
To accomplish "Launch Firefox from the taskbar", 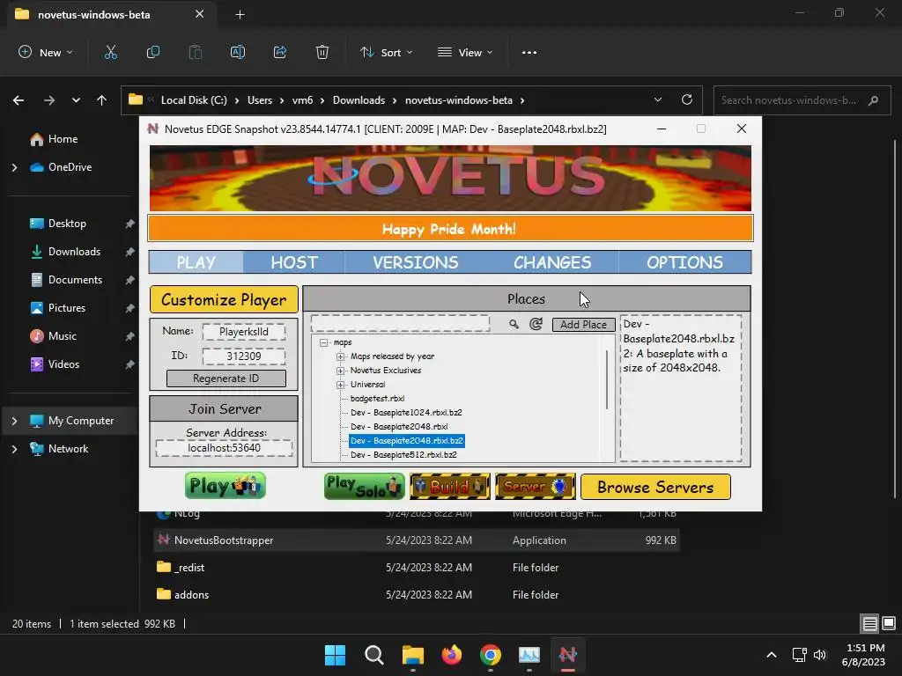I will tap(452, 655).
